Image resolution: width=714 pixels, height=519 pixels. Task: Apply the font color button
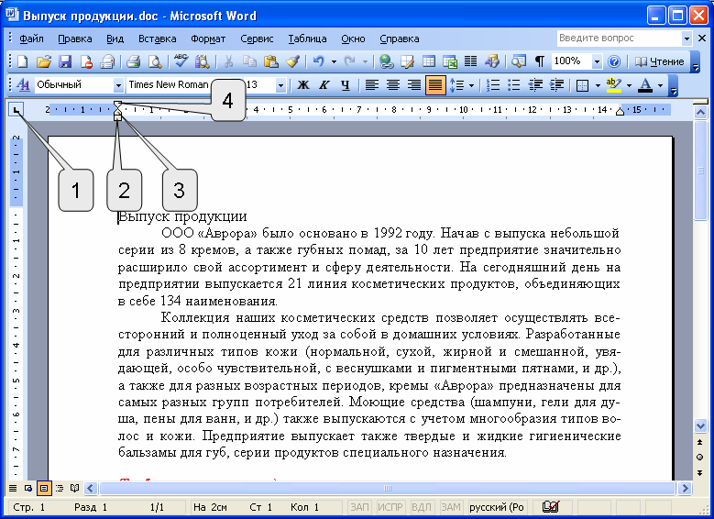tap(644, 84)
